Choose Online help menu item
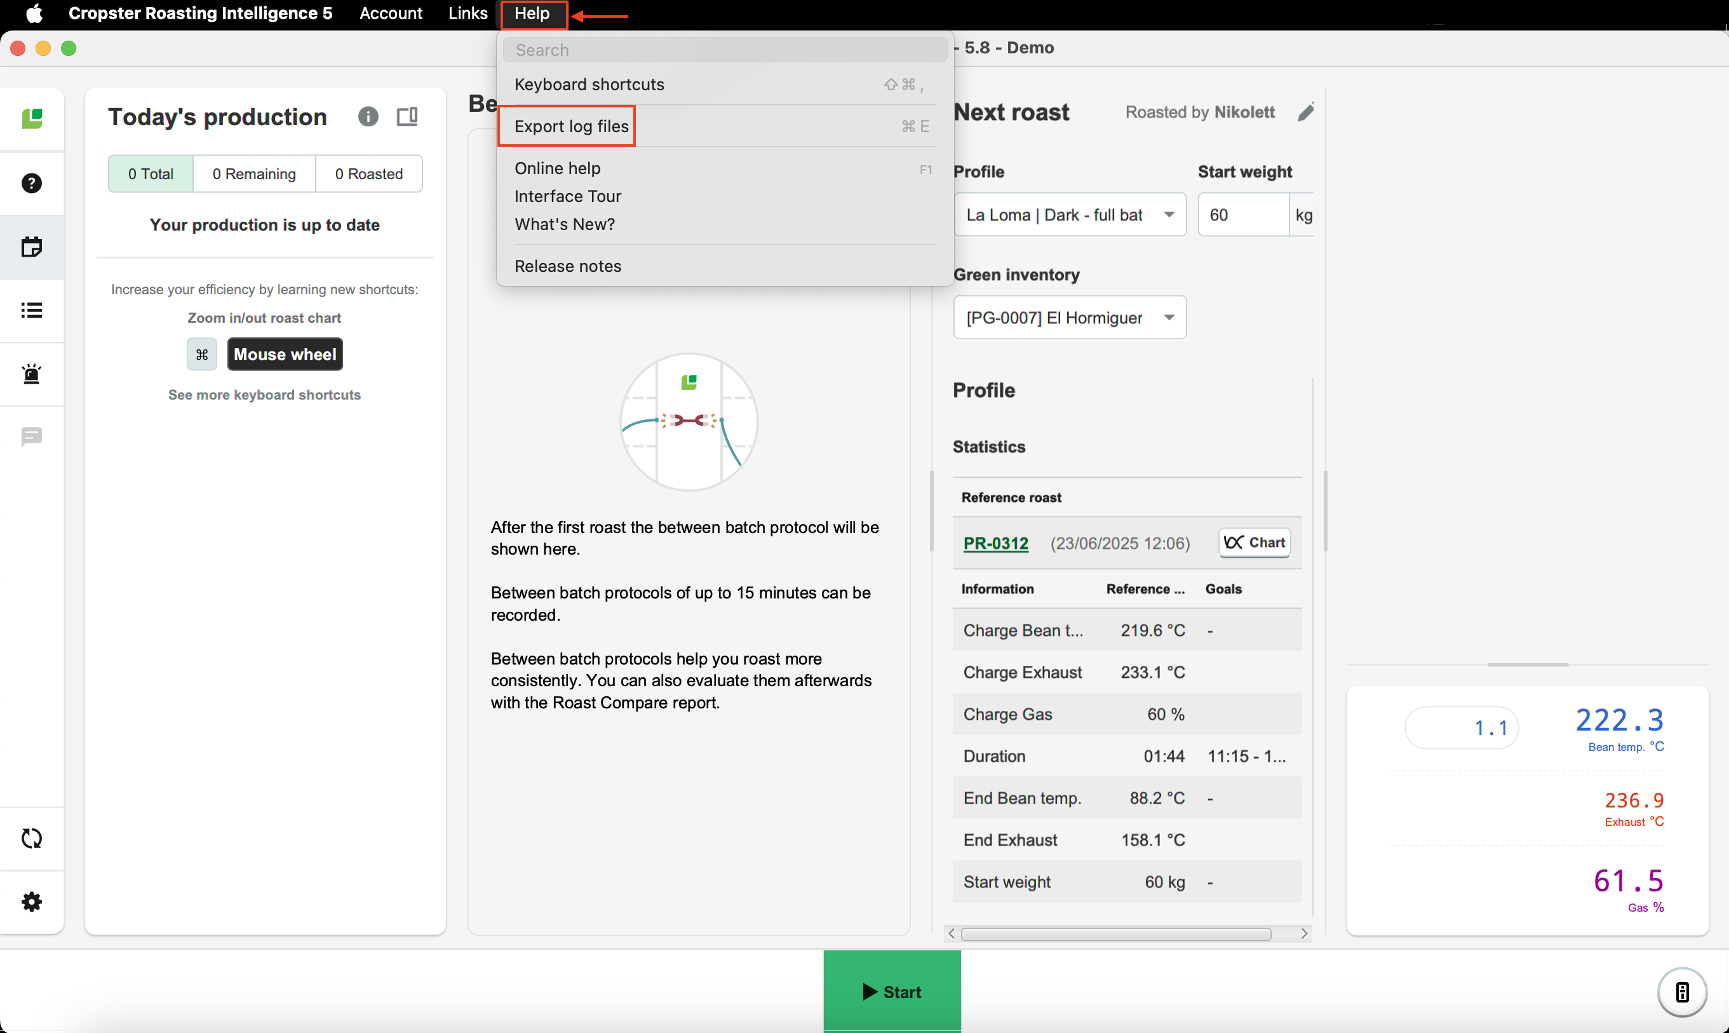 (725, 168)
